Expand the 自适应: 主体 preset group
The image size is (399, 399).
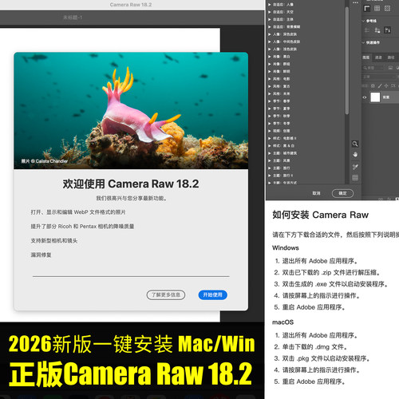tap(269, 19)
